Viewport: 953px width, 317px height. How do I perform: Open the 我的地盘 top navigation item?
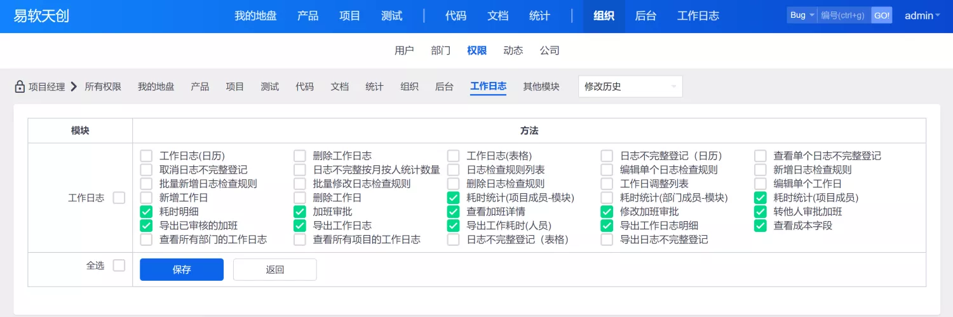coord(255,16)
